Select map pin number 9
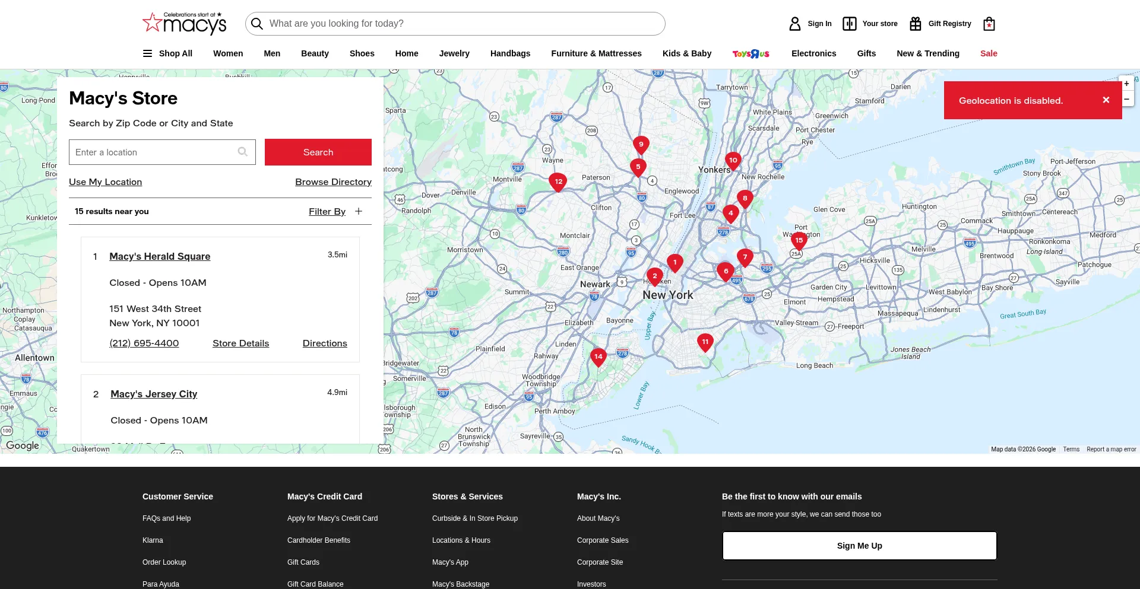The width and height of the screenshot is (1140, 589). [641, 145]
